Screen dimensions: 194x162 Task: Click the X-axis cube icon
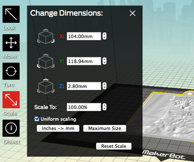[x=46, y=37]
